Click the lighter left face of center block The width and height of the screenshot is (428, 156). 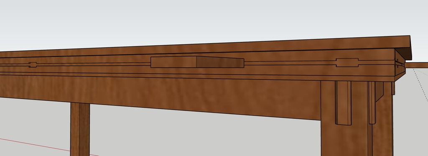point(173,62)
